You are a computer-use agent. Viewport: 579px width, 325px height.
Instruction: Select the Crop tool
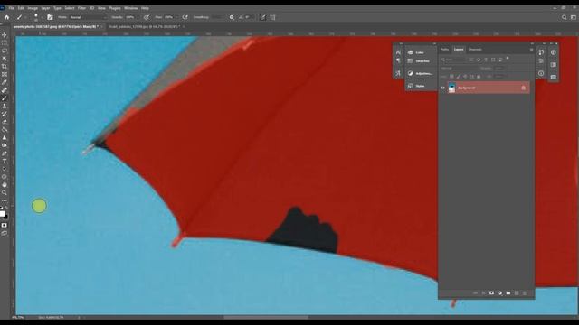(x=5, y=67)
